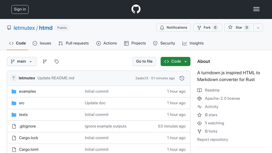Click the folder icon next to src
This screenshot has width=272, height=153.
tap(14, 103)
